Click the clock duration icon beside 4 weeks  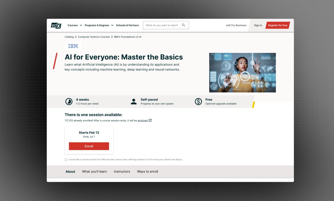click(x=69, y=102)
